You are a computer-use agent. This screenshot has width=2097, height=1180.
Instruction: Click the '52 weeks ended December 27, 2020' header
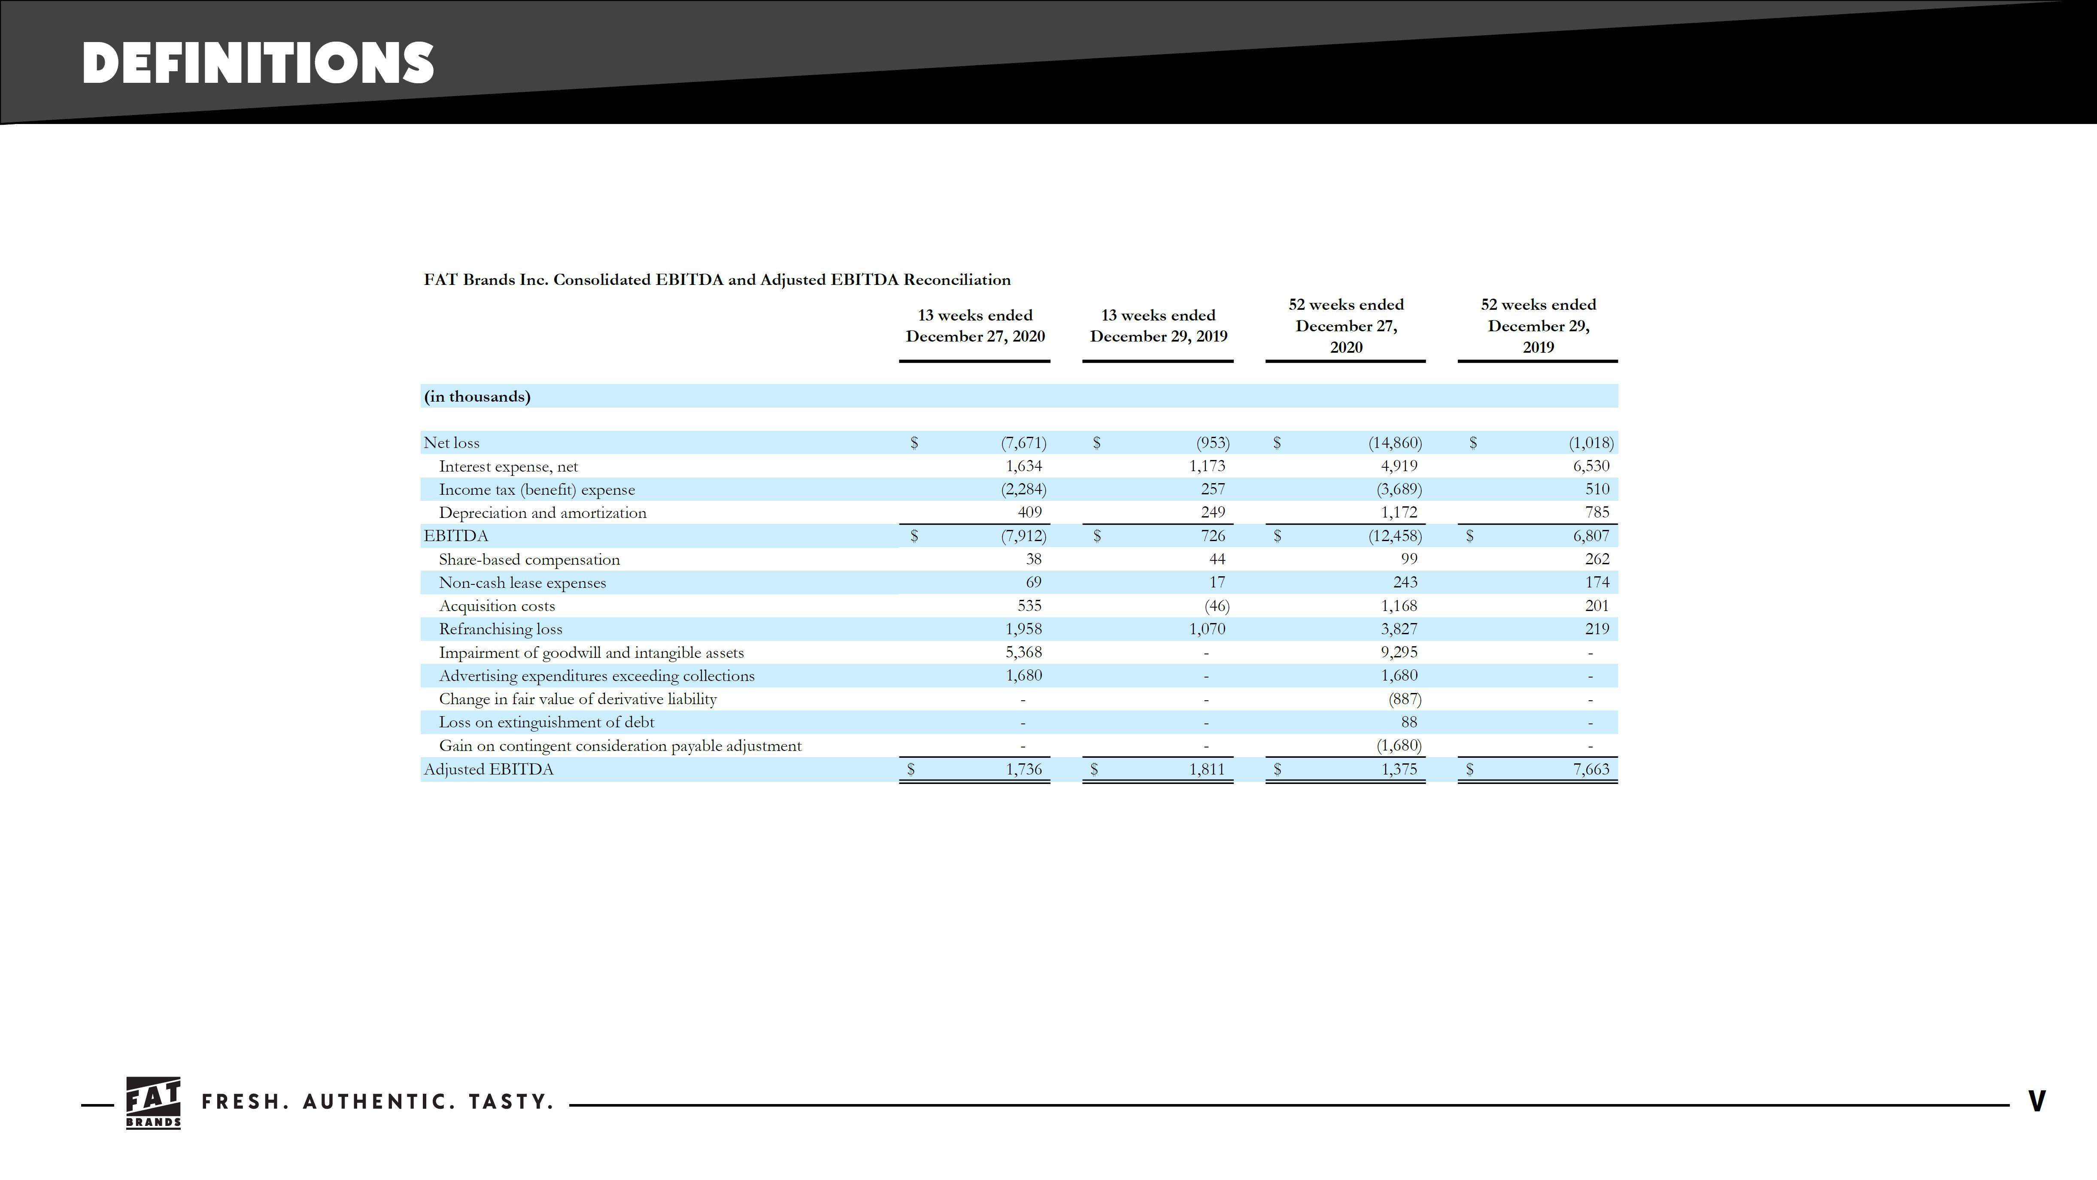coord(1346,326)
